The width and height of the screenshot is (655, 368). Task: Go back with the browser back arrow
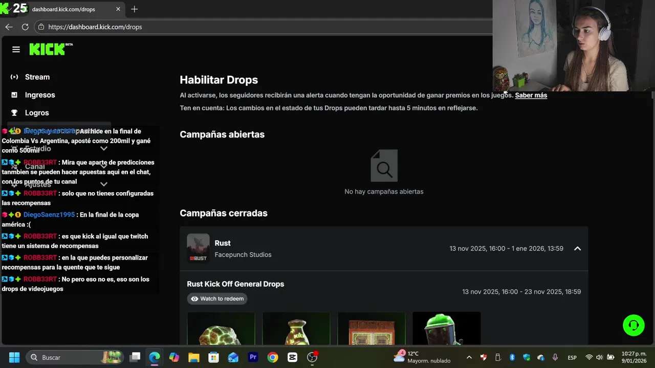[9, 27]
